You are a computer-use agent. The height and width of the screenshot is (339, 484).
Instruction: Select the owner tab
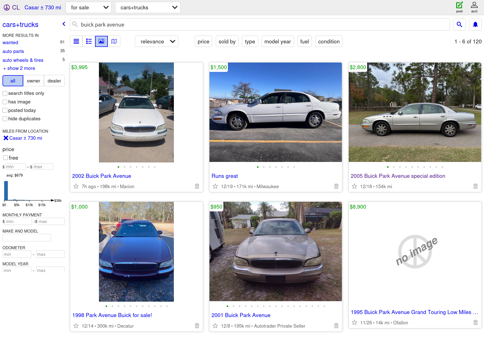point(34,81)
